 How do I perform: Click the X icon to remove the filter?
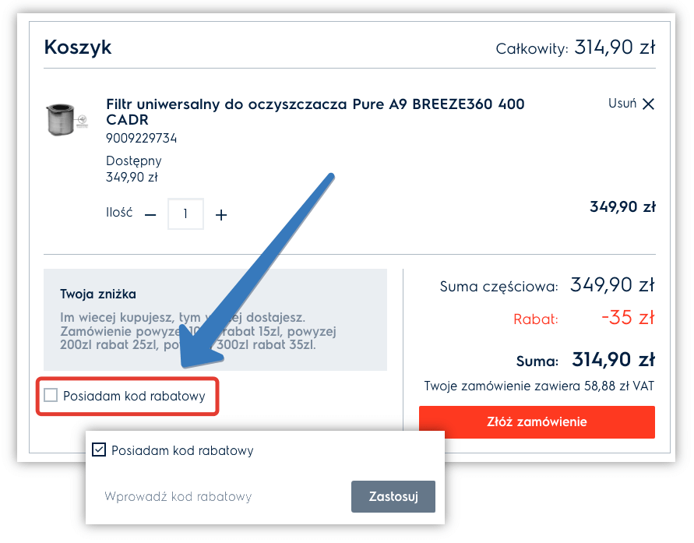tap(649, 103)
